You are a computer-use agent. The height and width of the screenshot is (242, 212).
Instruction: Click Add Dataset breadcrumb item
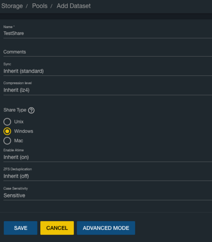pos(74,6)
